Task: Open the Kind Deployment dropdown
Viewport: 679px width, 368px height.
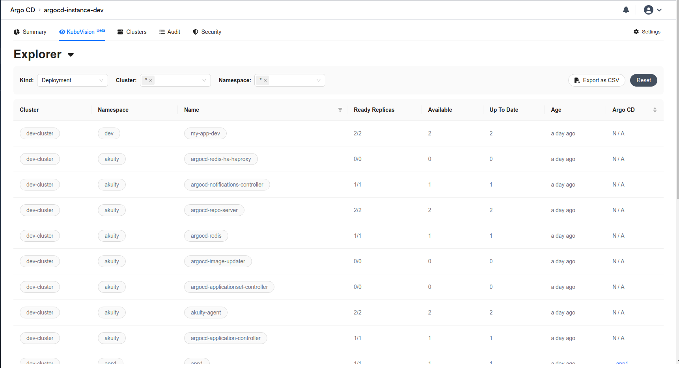Action: 73,80
